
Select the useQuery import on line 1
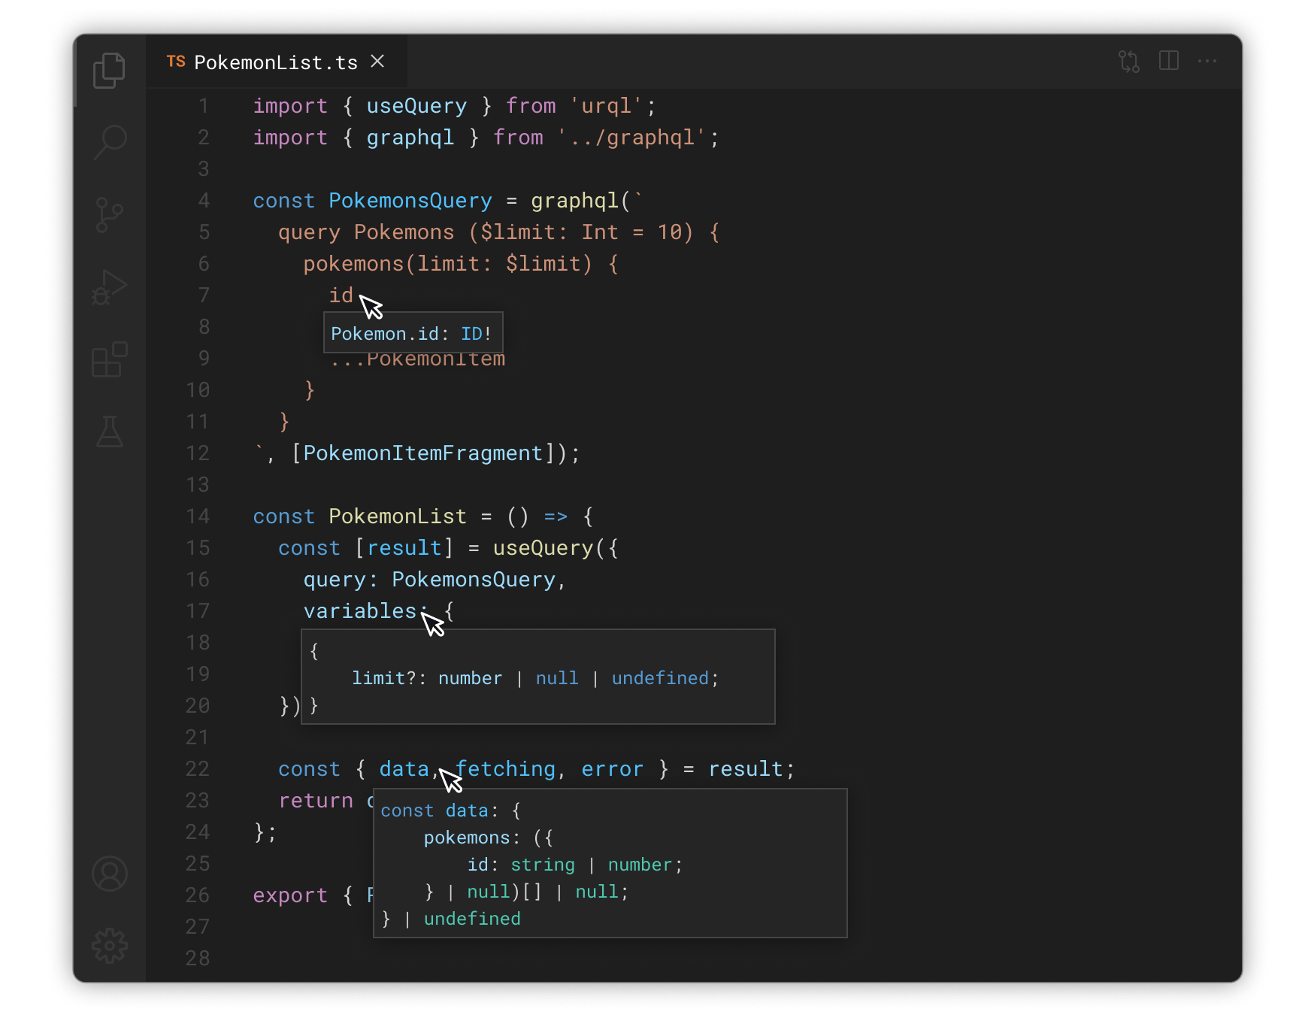416,105
